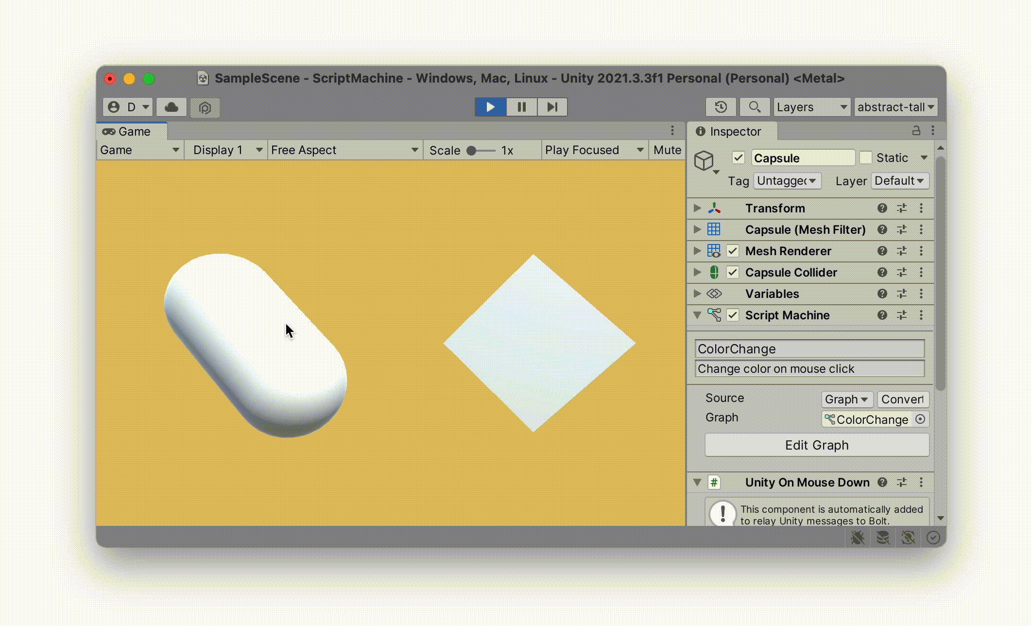Open the Script Machine presets icon
This screenshot has width=1032, height=626.
(x=902, y=315)
